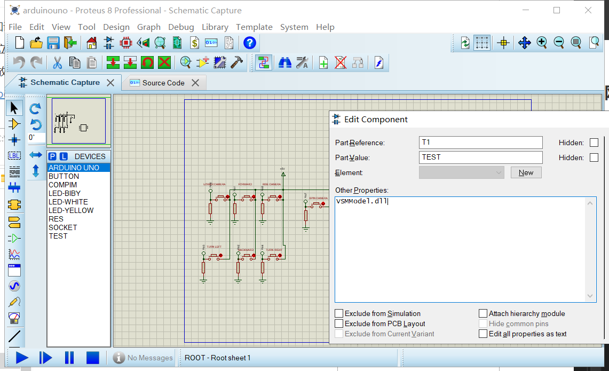The height and width of the screenshot is (371, 609).
Task: Click the Part Reference input field
Action: 481,142
